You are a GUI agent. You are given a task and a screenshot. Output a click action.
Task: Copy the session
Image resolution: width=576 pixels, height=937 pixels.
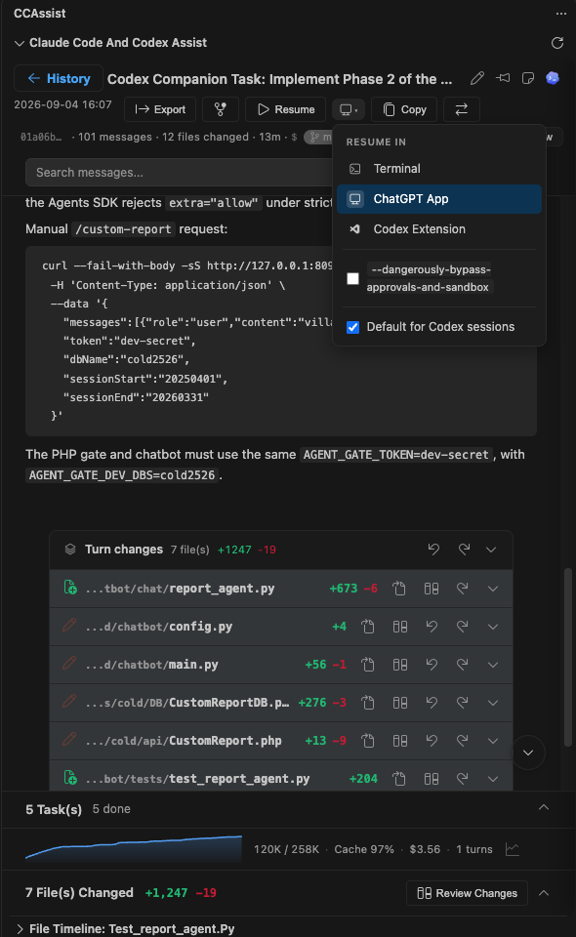(x=404, y=109)
